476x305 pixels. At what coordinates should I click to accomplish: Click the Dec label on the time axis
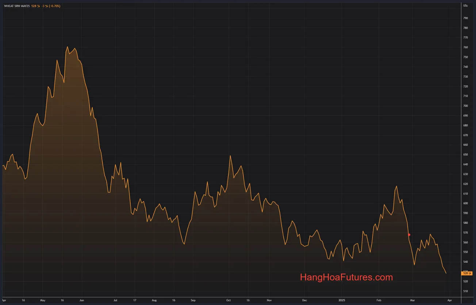point(304,300)
